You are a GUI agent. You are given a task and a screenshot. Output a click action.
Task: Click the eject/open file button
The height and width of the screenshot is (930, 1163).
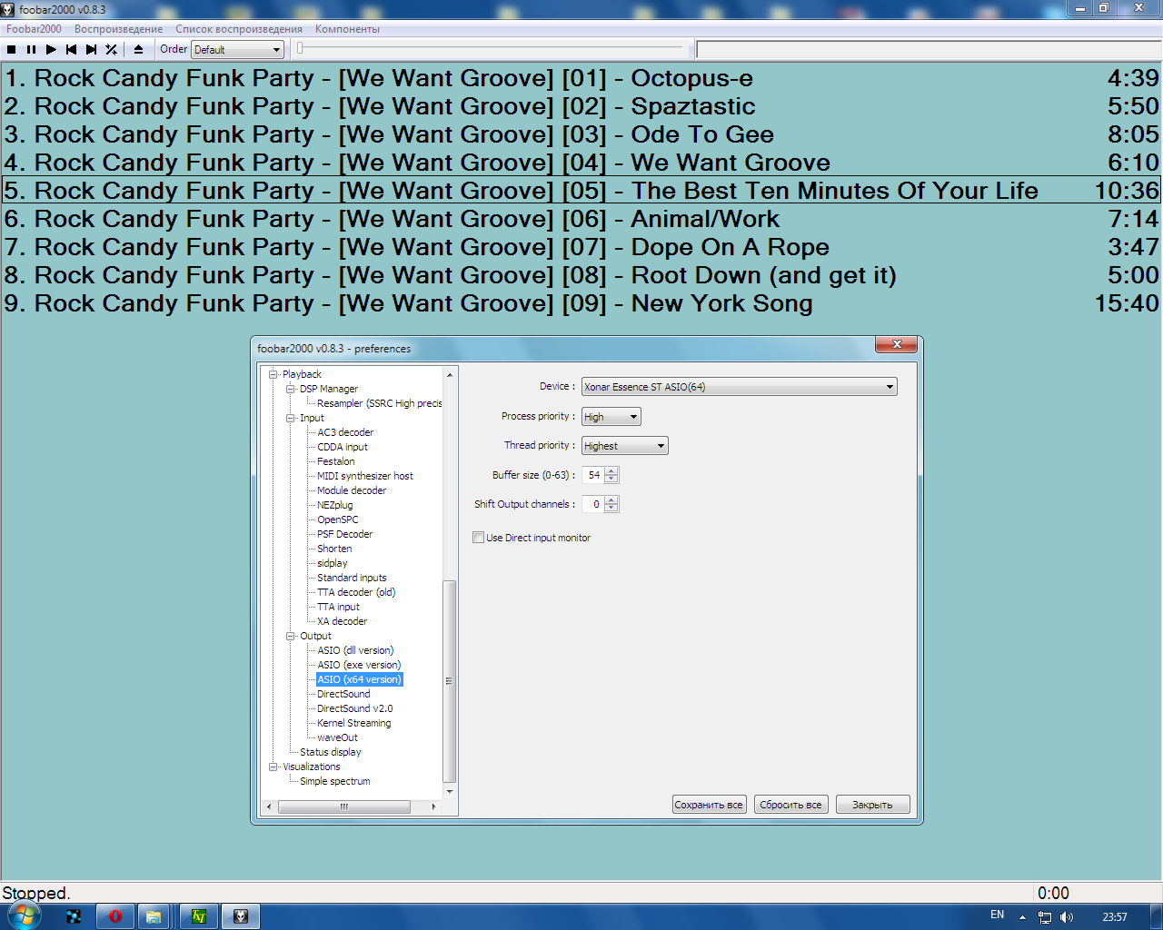click(138, 50)
